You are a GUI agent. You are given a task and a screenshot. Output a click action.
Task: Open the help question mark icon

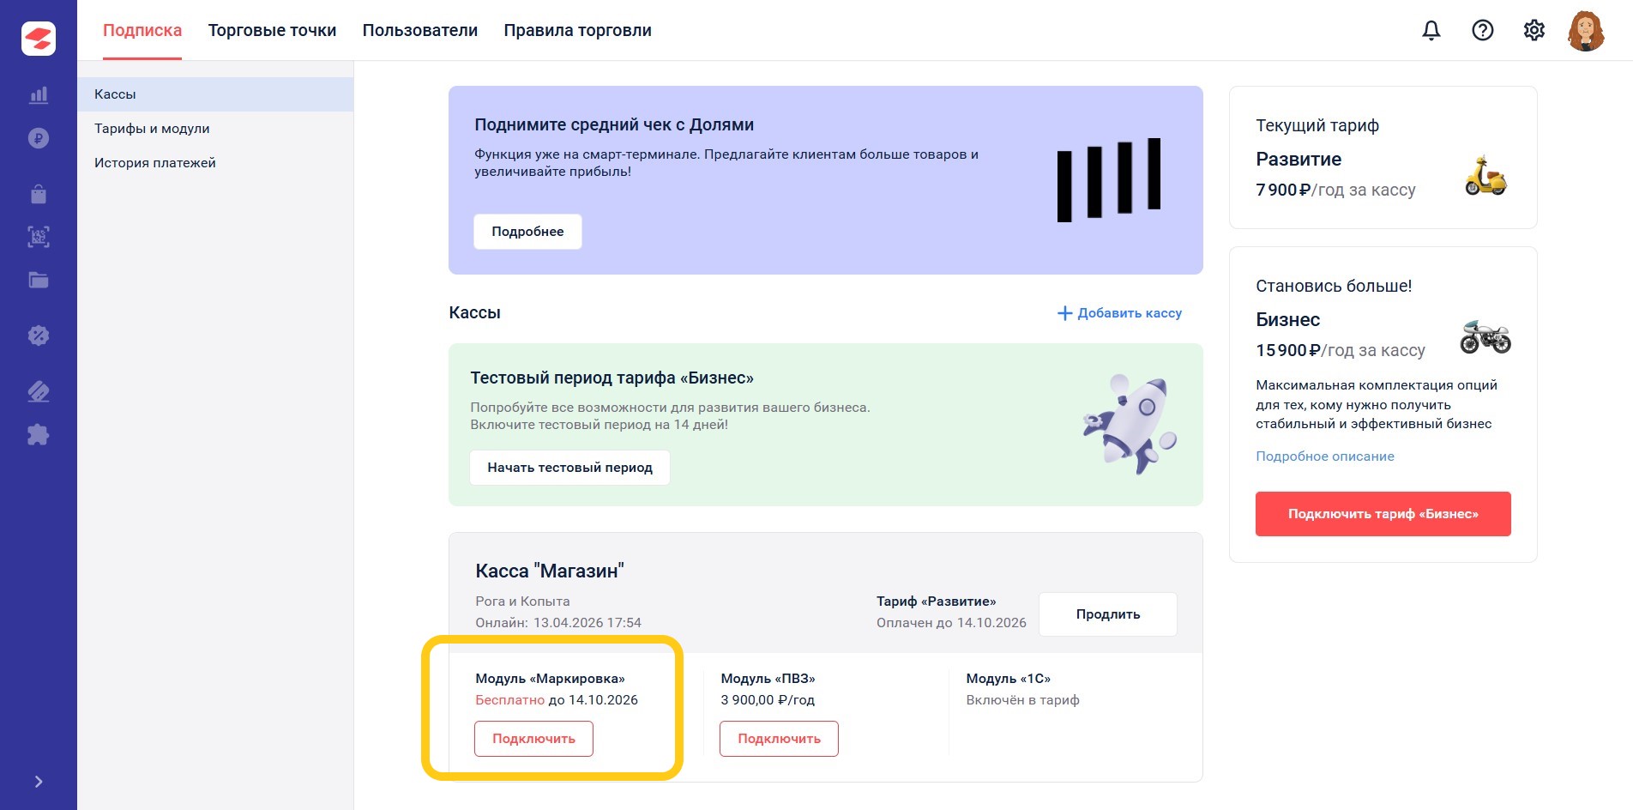1483,30
